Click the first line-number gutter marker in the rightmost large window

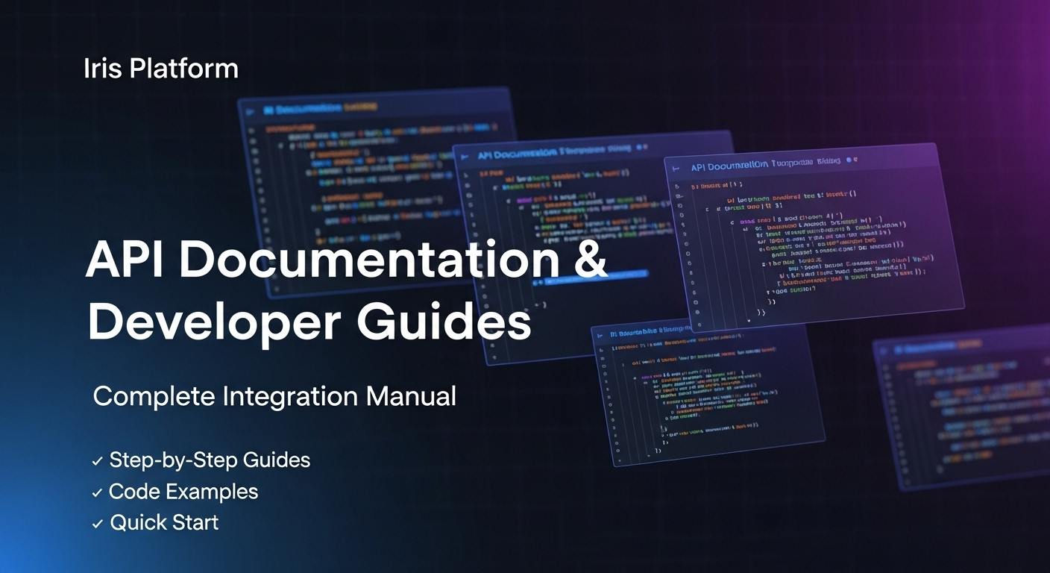(x=677, y=186)
